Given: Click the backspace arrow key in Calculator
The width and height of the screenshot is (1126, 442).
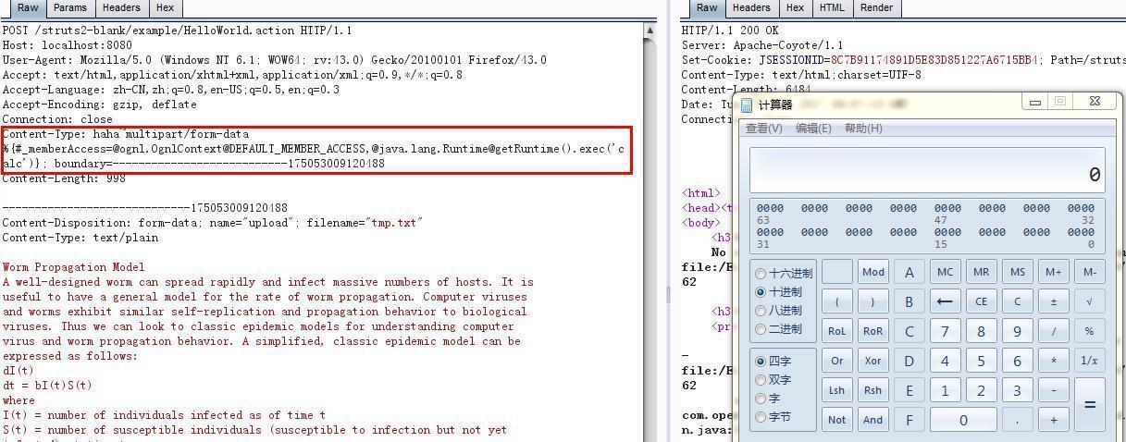Looking at the screenshot, I should click(945, 301).
